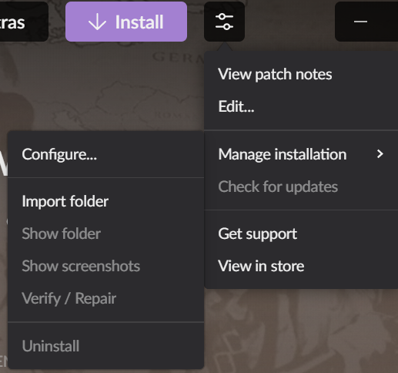Image resolution: width=398 pixels, height=373 pixels.
Task: Open the settings sliders icon button
Action: click(x=224, y=22)
